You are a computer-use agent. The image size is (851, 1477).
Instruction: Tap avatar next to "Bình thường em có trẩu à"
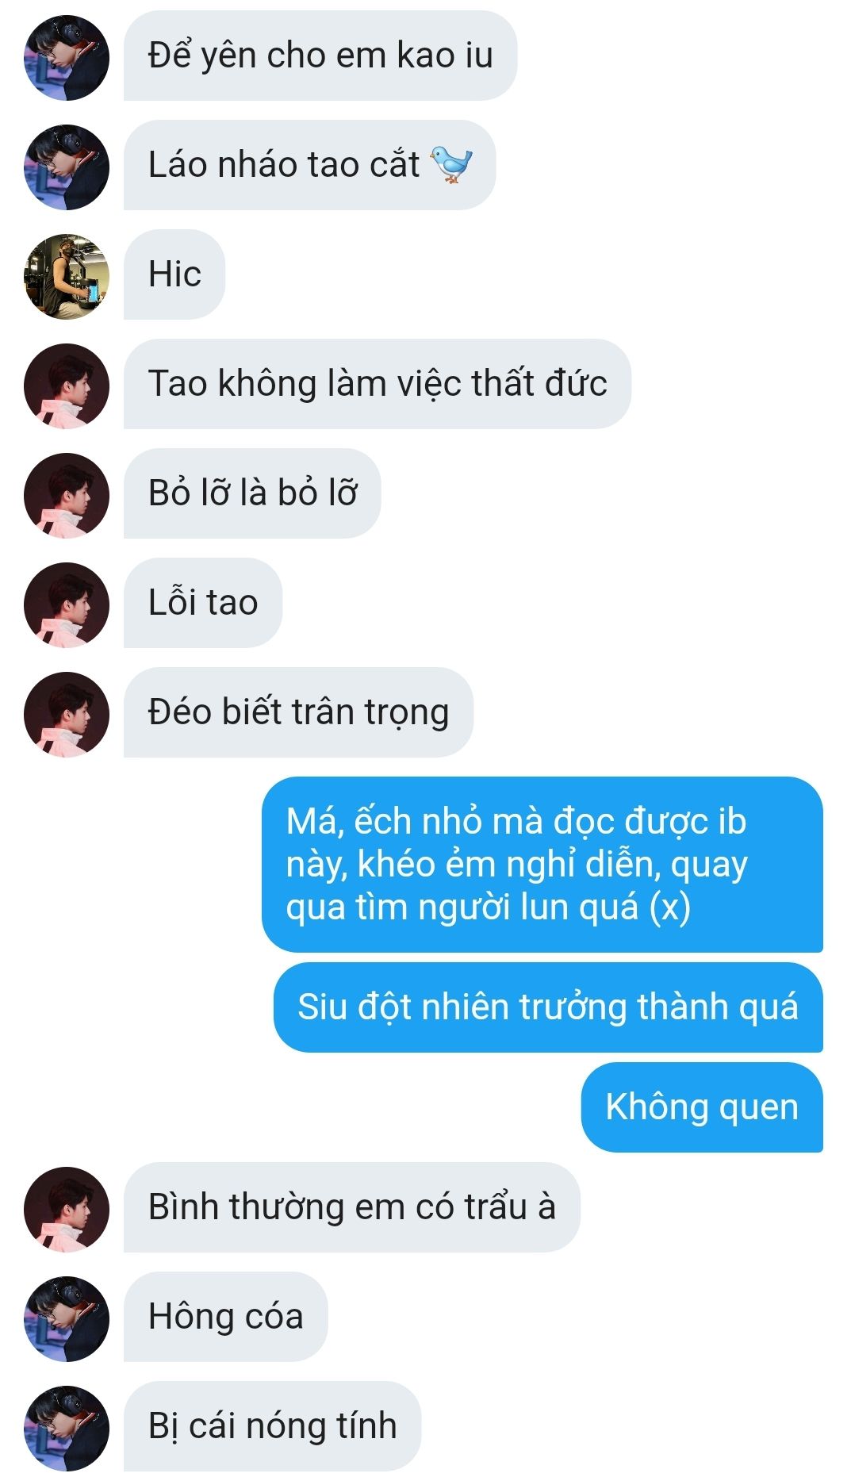[67, 1209]
